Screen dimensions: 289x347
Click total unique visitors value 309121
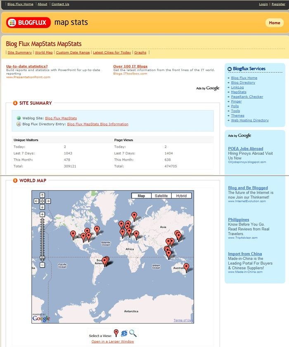pyautogui.click(x=70, y=166)
